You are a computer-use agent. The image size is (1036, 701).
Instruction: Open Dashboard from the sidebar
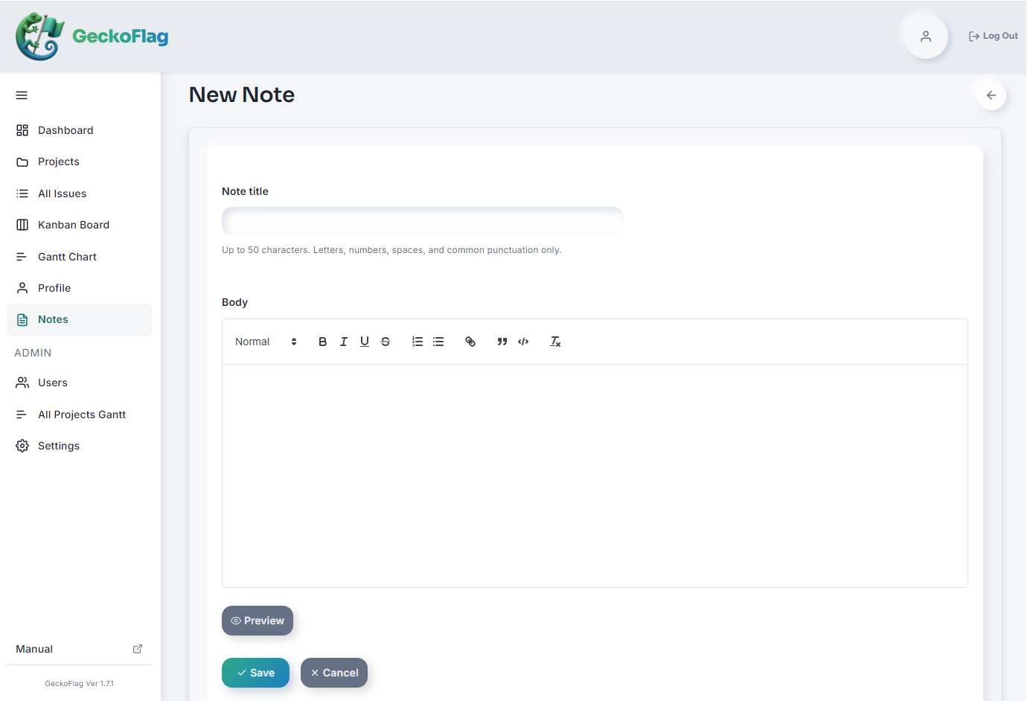79,130
